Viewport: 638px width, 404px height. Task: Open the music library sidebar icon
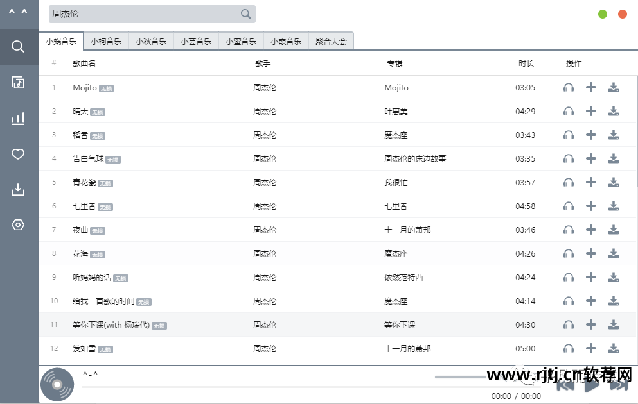18,83
